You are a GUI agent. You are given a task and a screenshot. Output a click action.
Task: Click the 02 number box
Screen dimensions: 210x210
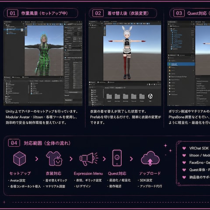click(x=98, y=14)
